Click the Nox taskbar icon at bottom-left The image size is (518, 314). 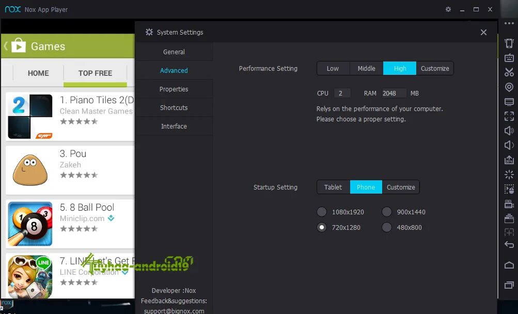pyautogui.click(x=6, y=303)
